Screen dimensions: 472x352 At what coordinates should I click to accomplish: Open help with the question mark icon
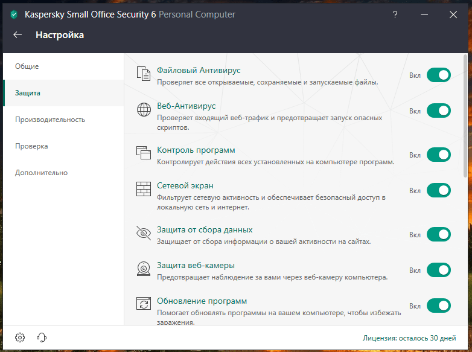(x=395, y=14)
